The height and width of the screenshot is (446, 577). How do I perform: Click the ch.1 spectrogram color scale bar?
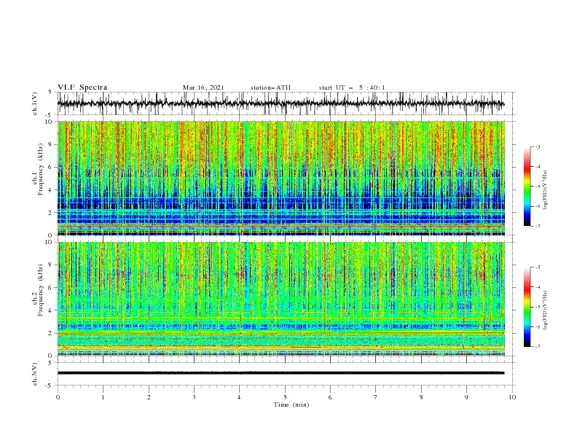click(x=527, y=187)
